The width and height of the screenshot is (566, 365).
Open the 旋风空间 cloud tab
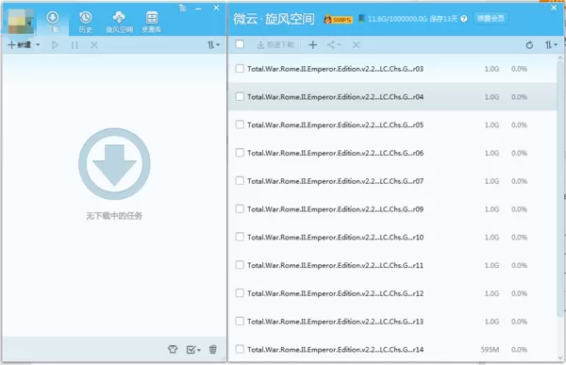click(x=119, y=23)
